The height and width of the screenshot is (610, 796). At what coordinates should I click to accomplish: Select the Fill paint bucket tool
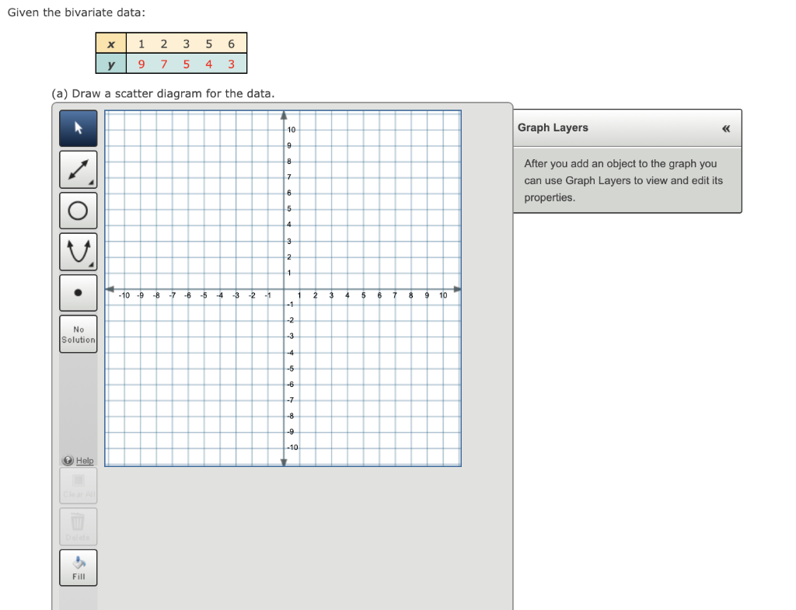[79, 568]
